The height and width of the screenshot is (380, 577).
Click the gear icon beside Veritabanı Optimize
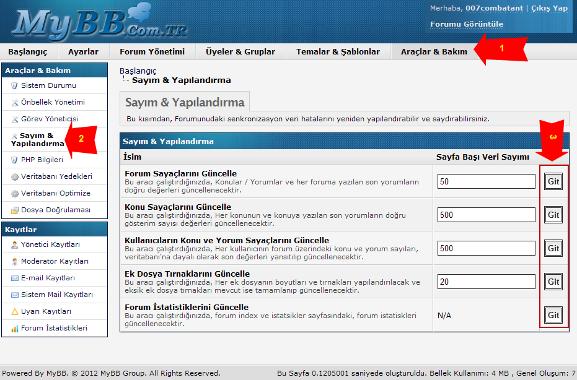tap(15, 193)
